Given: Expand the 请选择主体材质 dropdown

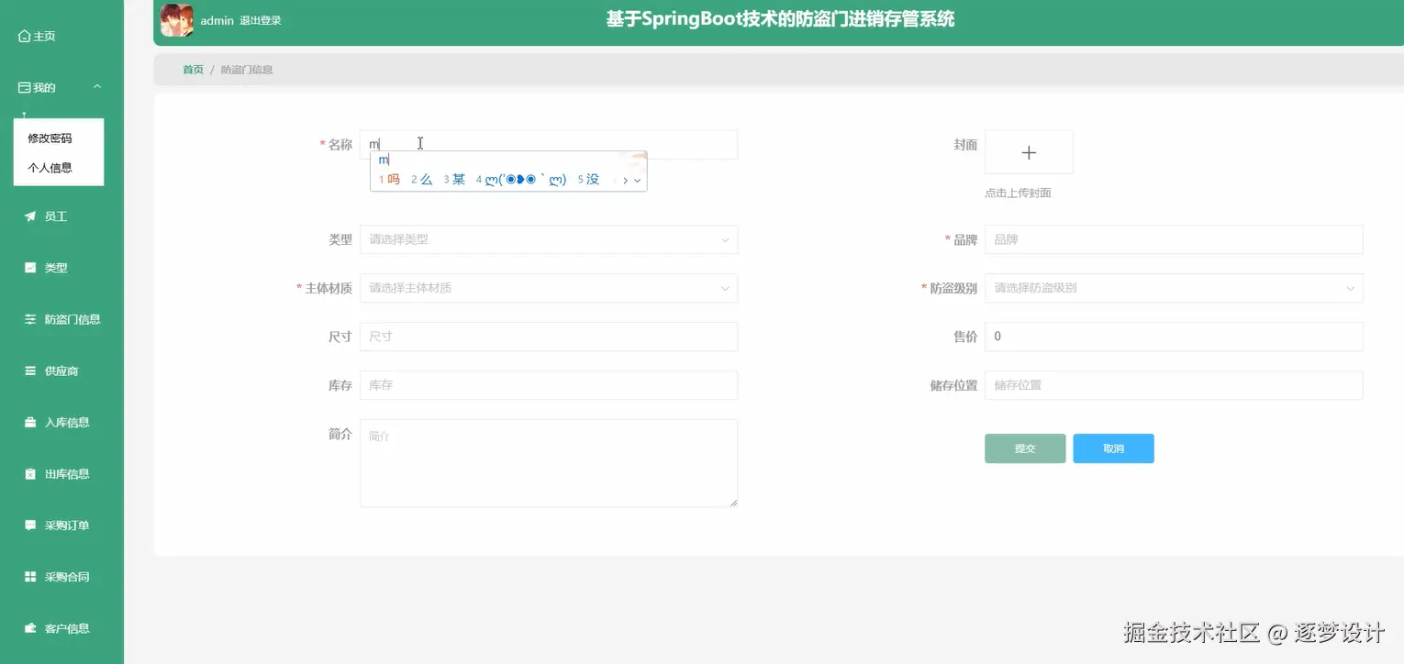Looking at the screenshot, I should tap(549, 288).
